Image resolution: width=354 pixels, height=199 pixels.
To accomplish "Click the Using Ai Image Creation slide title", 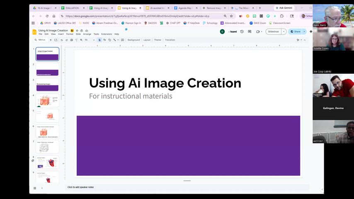I will [165, 83].
